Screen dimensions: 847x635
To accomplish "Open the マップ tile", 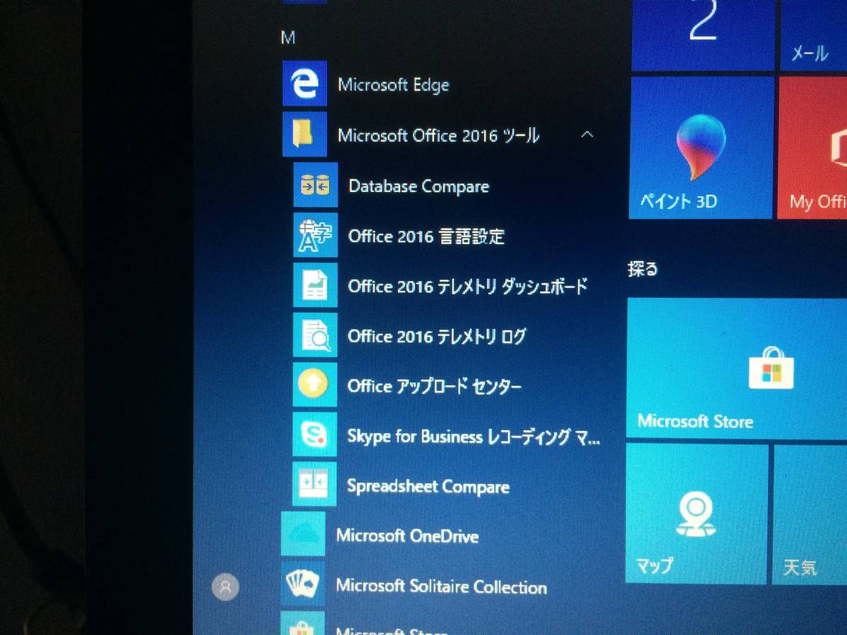I will pos(697,514).
